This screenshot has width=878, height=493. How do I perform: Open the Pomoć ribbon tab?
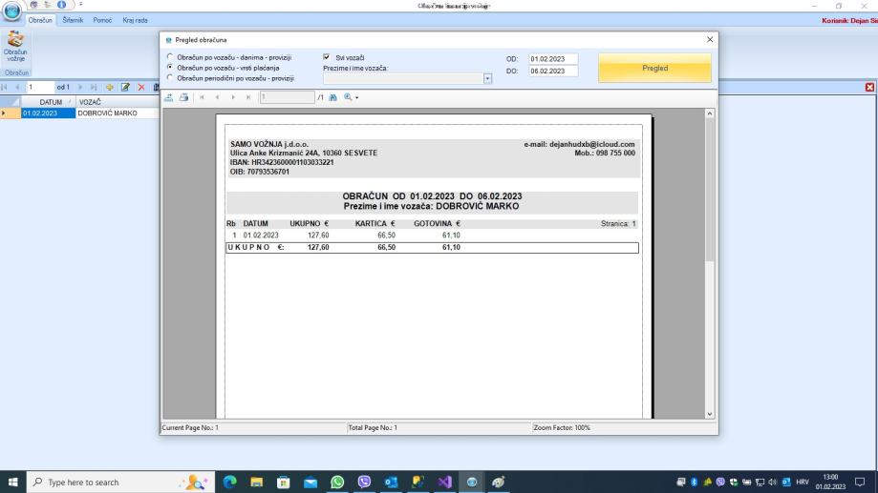(102, 20)
